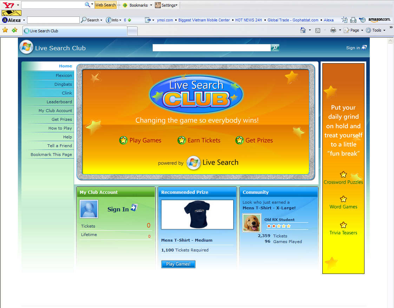Open the ymoi.com link
The image size is (394, 308).
165,20
